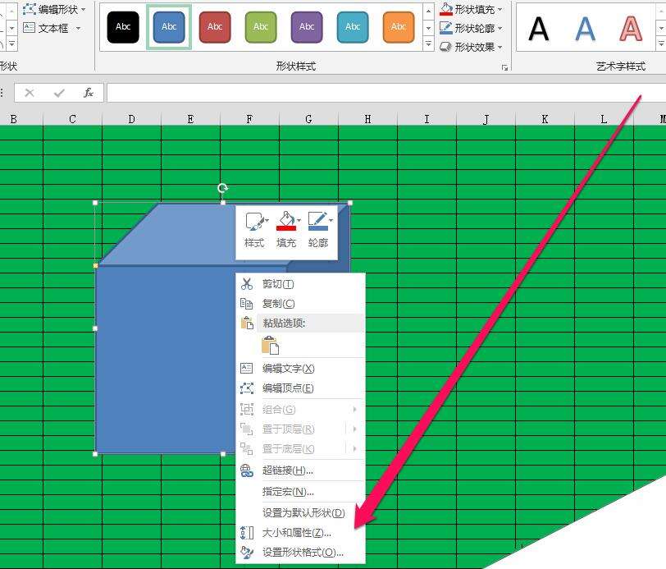Select column H header

(x=367, y=119)
